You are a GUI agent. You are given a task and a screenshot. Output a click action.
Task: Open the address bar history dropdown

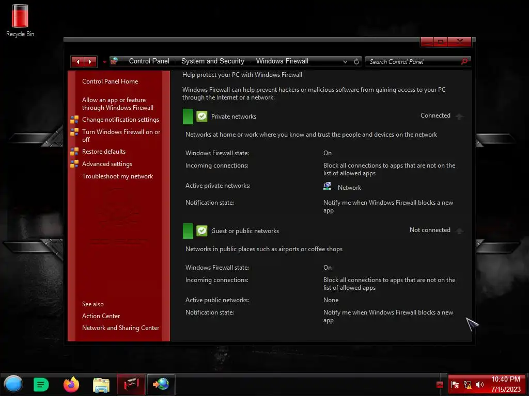(345, 62)
